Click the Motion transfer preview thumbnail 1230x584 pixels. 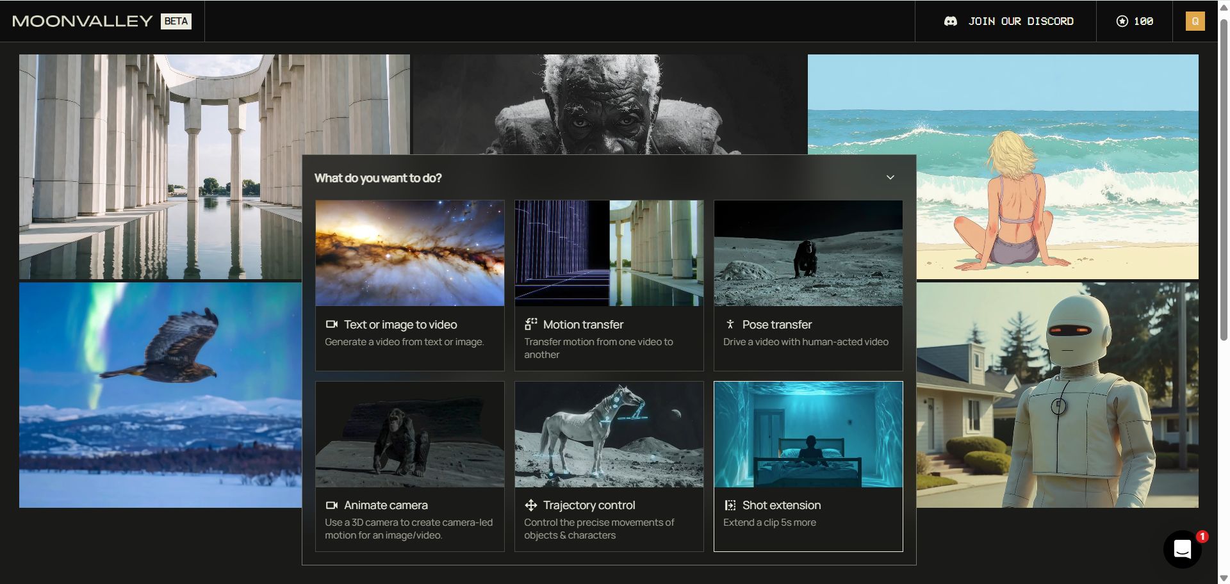point(609,253)
